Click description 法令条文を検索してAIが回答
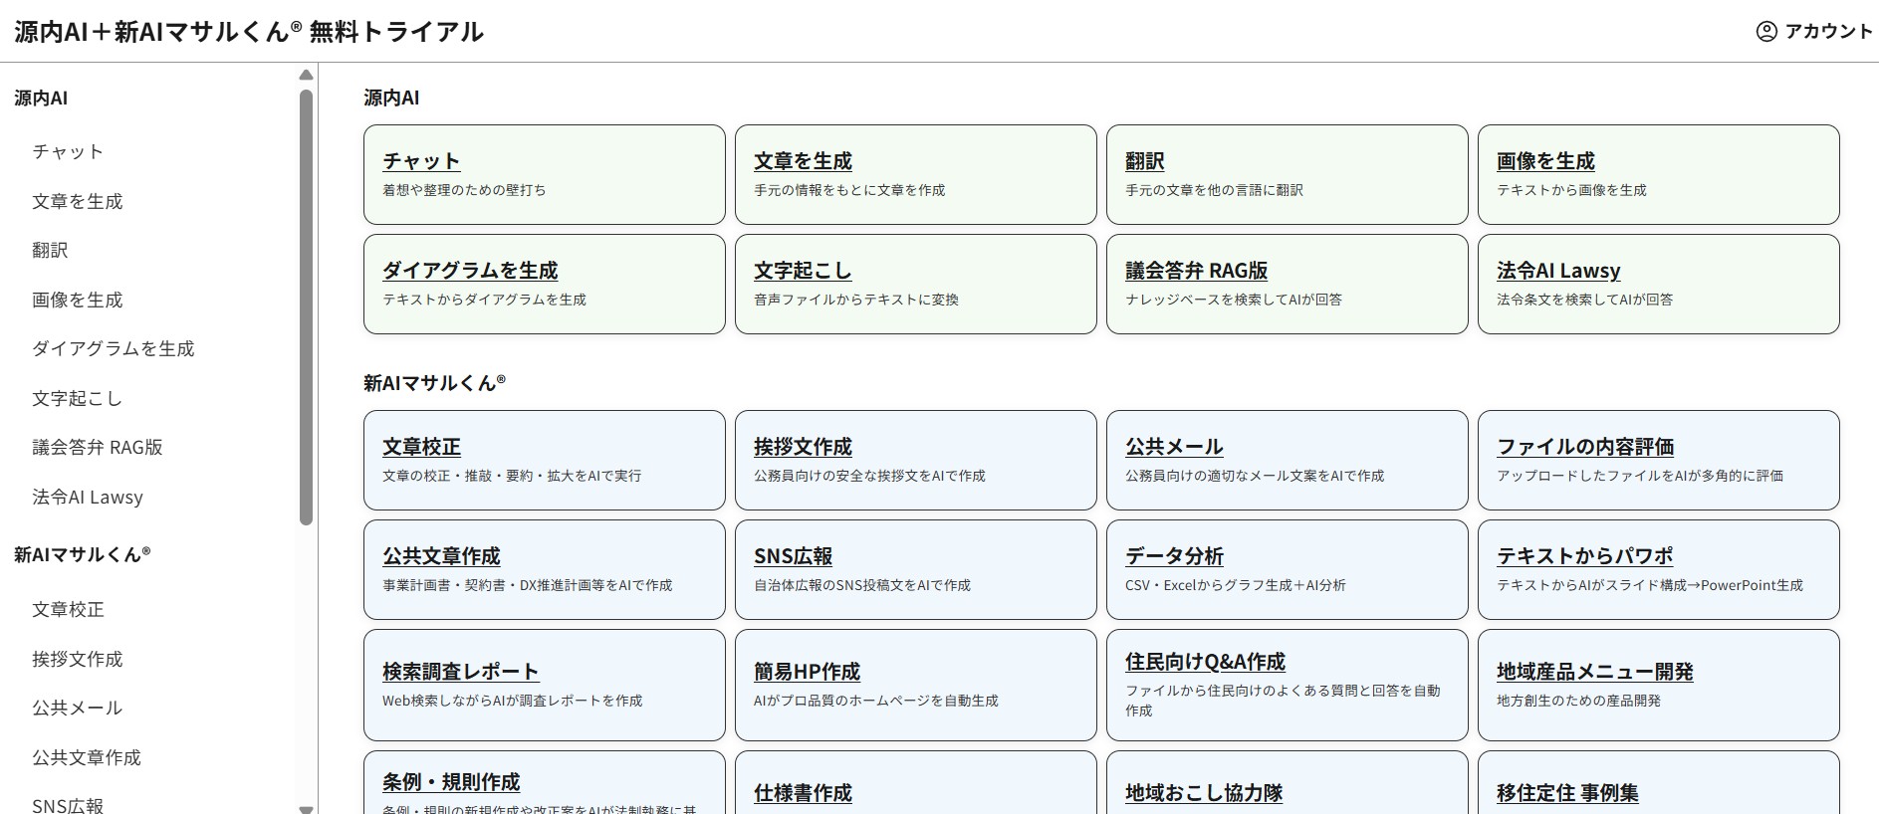This screenshot has width=1879, height=814. point(1584,300)
